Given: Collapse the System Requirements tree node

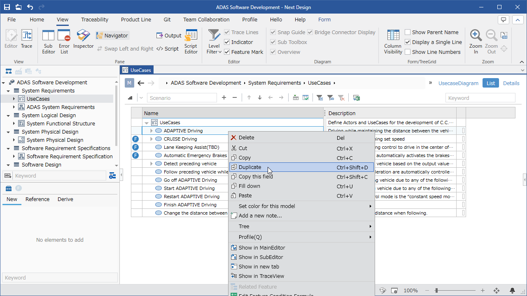Looking at the screenshot, I should click(x=8, y=91).
